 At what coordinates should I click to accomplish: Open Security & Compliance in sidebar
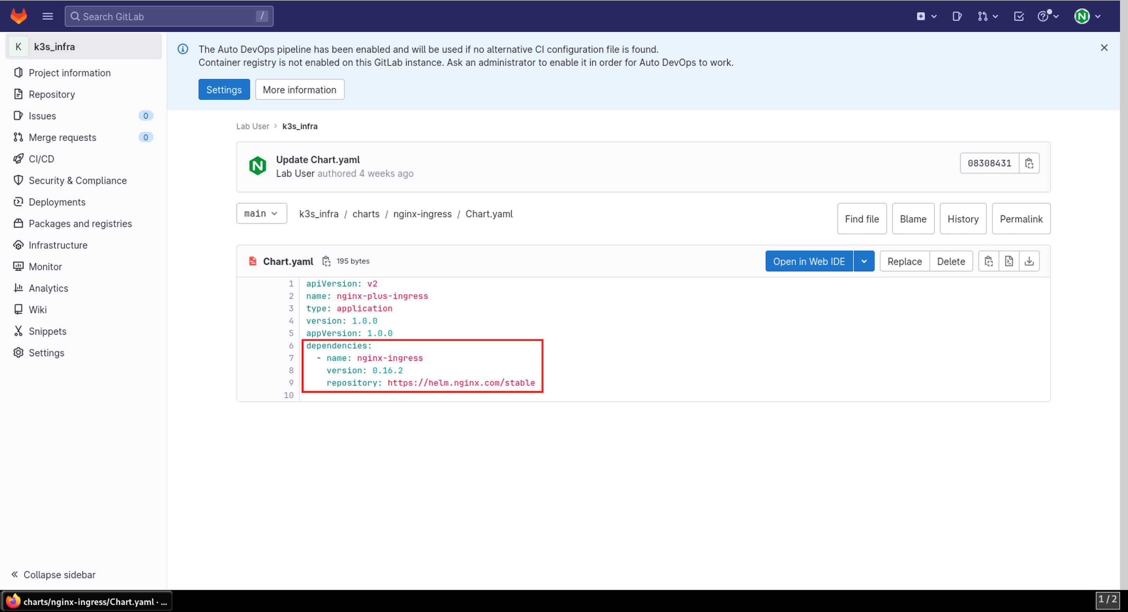pyautogui.click(x=84, y=180)
